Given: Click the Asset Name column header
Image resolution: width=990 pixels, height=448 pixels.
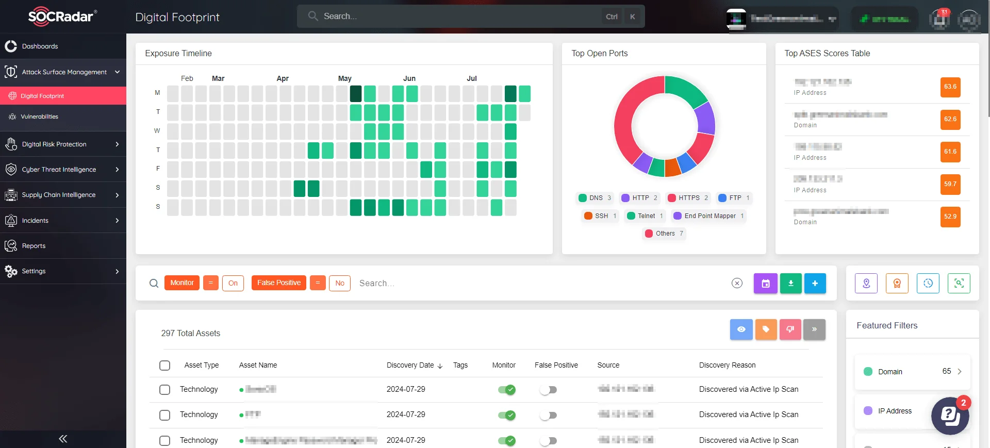Looking at the screenshot, I should coord(258,365).
